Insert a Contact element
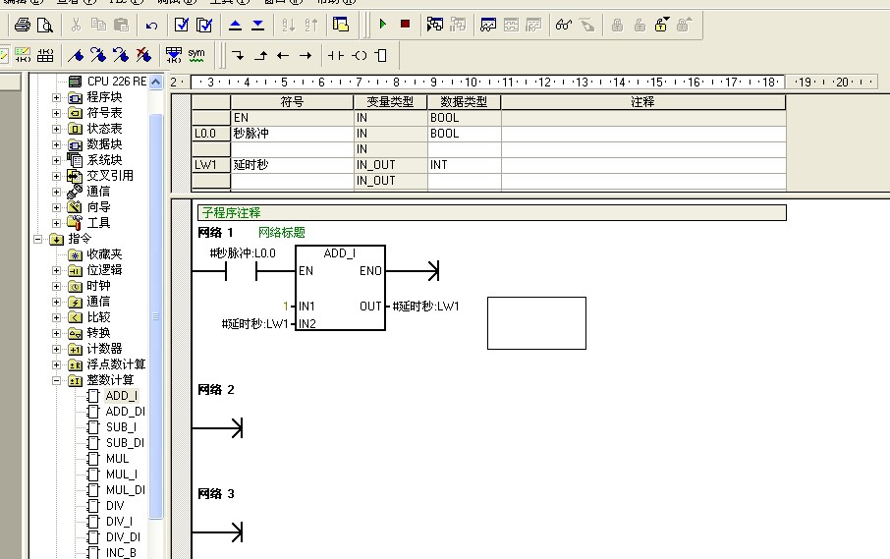Viewport: 890px width, 559px height. (x=335, y=56)
